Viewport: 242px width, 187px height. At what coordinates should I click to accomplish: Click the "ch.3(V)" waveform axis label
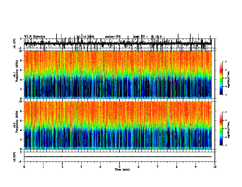[x=15, y=157]
